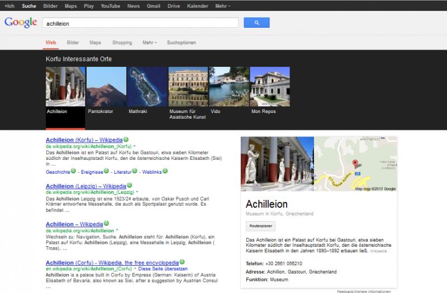Open Achilleion (Leipzig) – Wikipedia result
The width and height of the screenshot is (447, 293).
coord(86,186)
